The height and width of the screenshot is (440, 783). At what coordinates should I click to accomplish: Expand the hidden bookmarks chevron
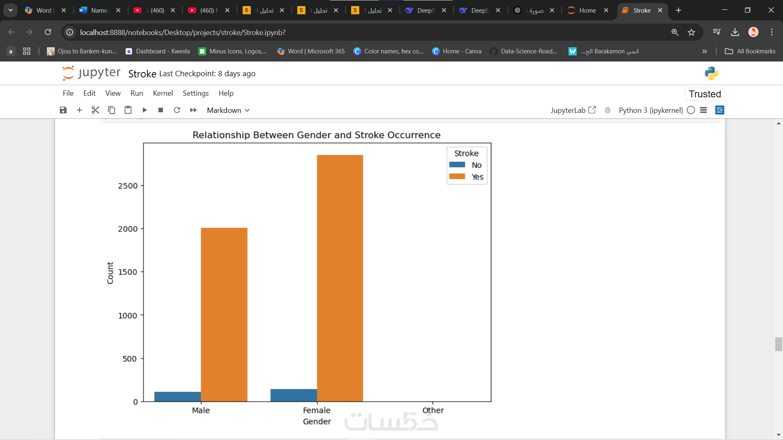point(704,51)
